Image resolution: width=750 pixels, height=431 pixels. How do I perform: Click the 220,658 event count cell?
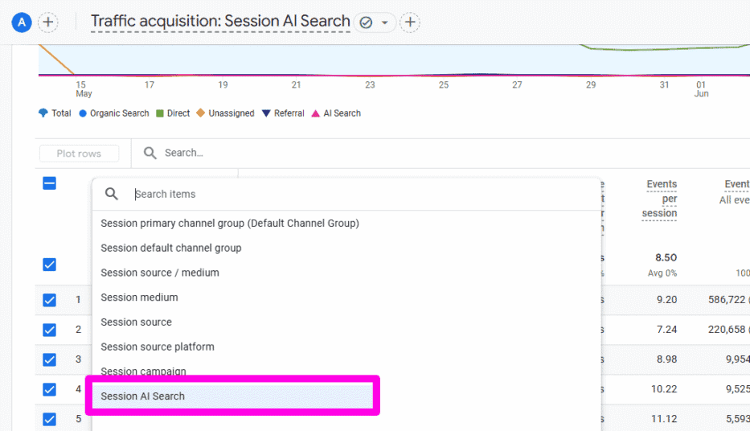(x=727, y=330)
